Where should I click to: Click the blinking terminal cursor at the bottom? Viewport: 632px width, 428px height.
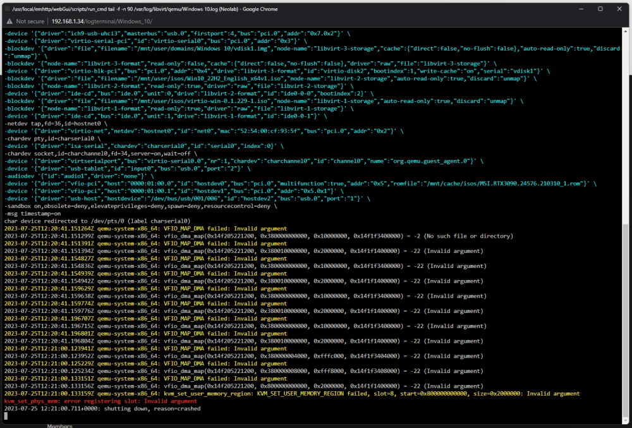(x=6, y=416)
